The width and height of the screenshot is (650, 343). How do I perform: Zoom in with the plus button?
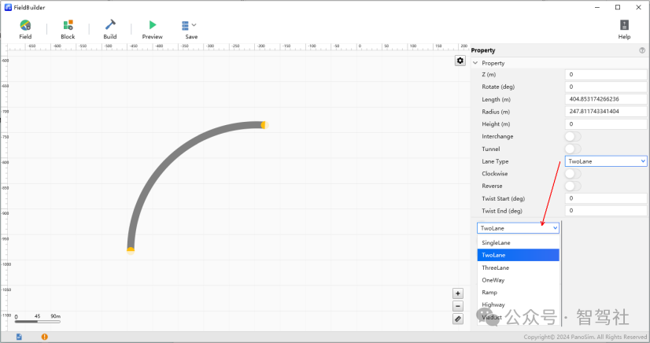tap(458, 293)
